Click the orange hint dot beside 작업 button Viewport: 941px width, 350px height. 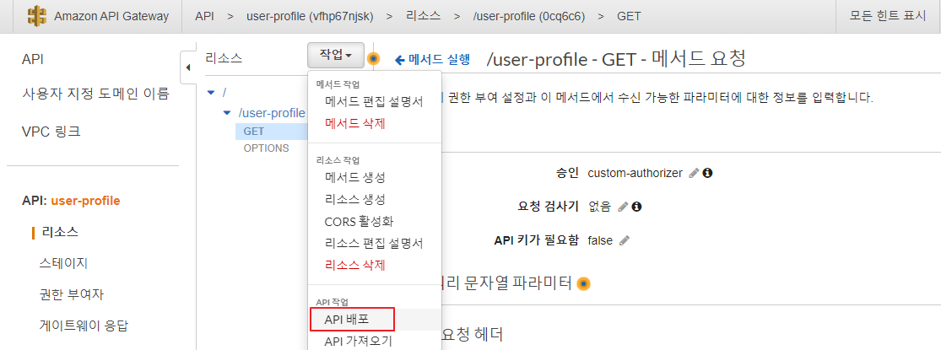[374, 58]
